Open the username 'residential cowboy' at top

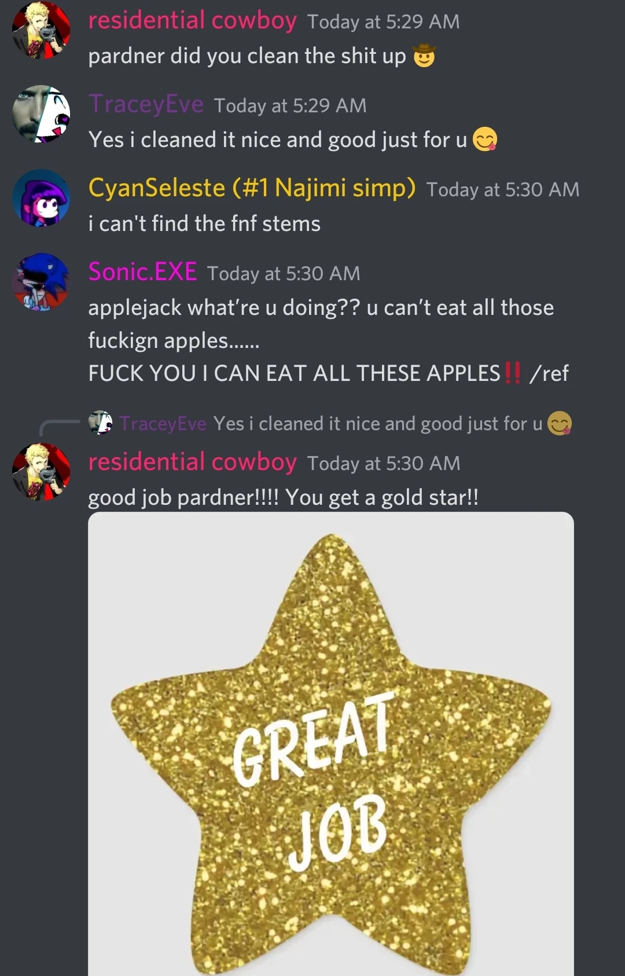coord(192,21)
